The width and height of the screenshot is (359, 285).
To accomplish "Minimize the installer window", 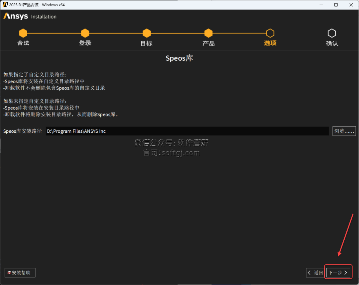I will tap(321, 5).
